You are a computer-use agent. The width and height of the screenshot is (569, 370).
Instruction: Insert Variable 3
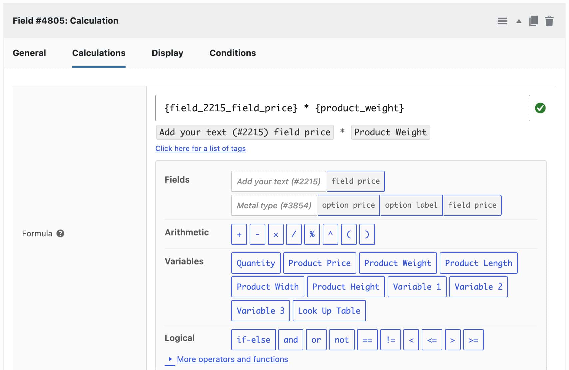(261, 311)
